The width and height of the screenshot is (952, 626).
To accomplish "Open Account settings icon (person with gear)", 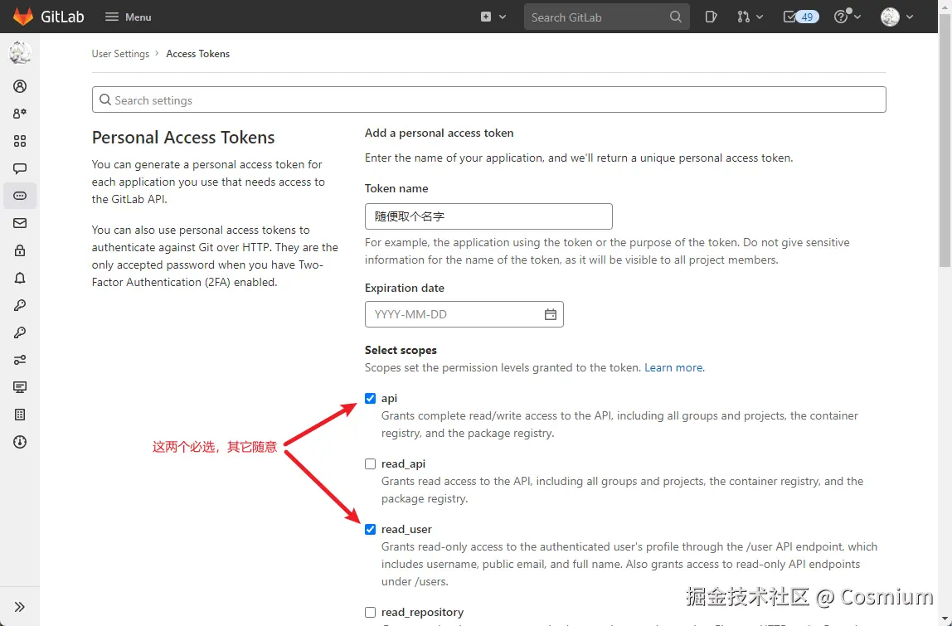I will (x=20, y=114).
